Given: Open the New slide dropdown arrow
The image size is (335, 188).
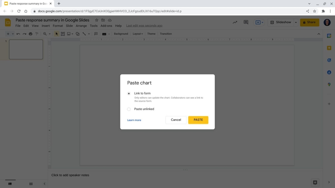Looking at the screenshot, I should click(x=13, y=34).
